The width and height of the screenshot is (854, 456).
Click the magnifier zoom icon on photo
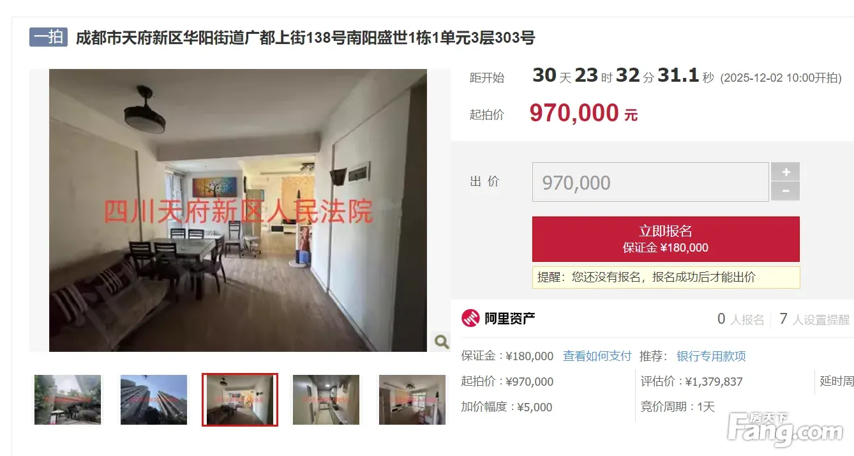coord(441,342)
